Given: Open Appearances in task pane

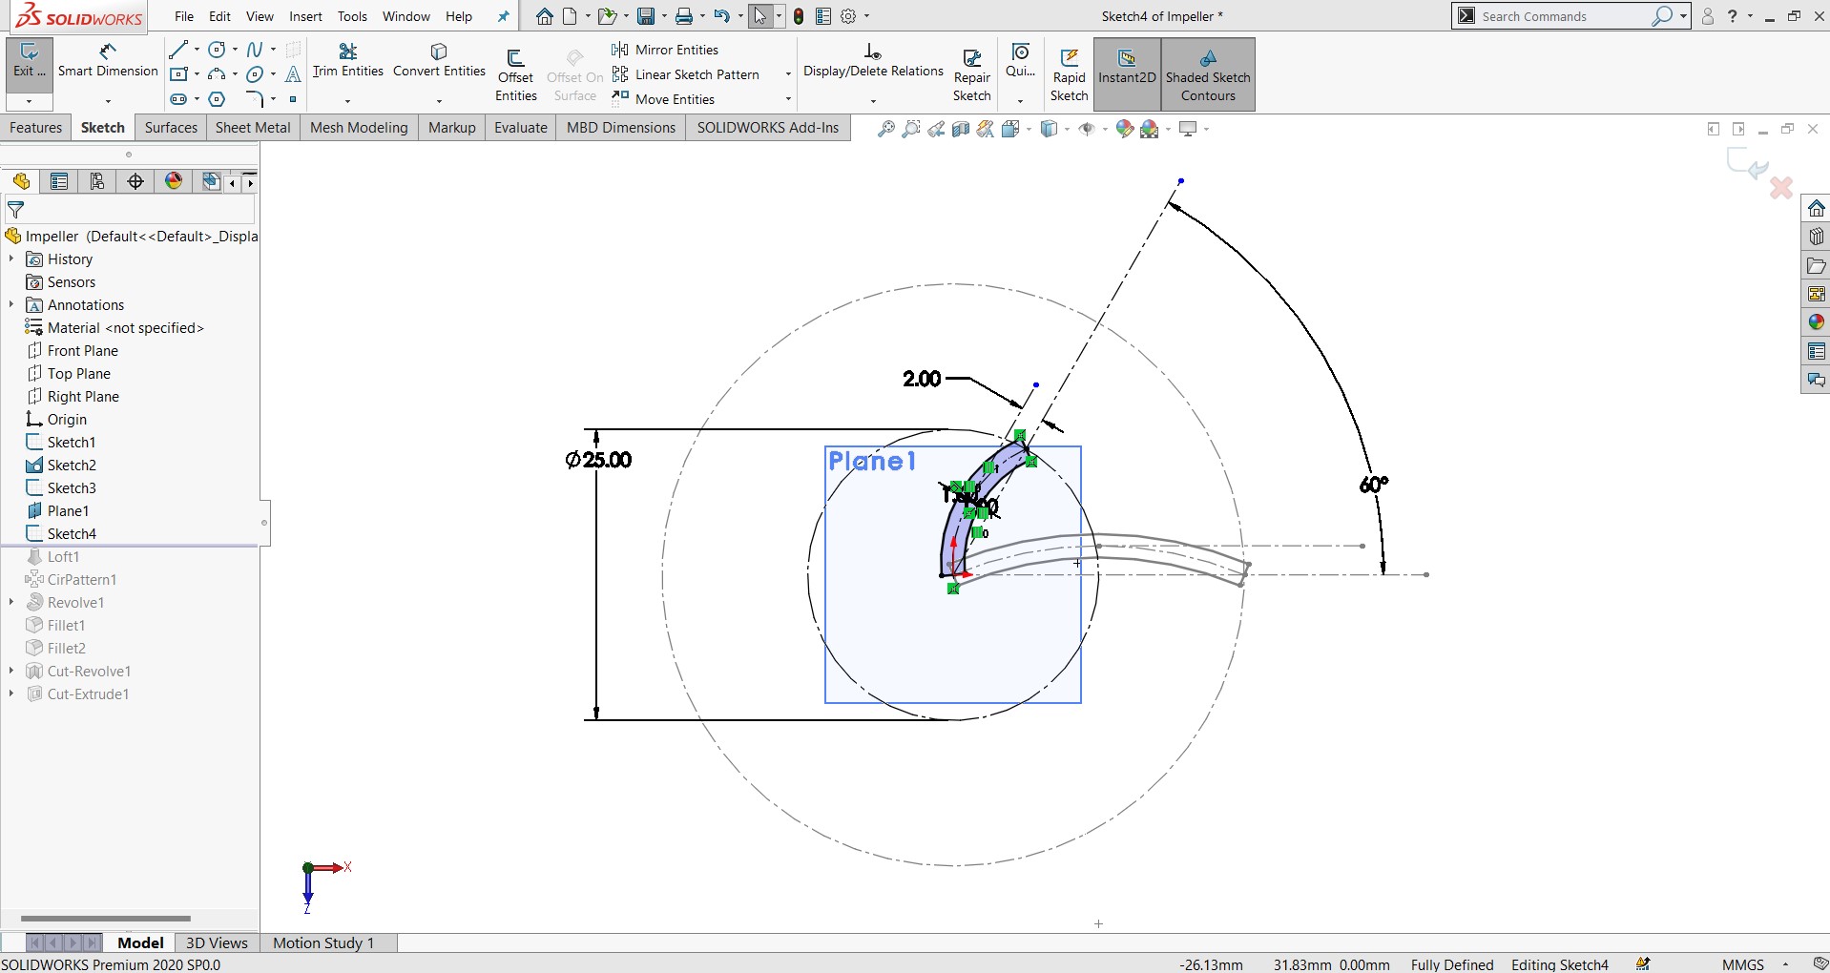Looking at the screenshot, I should (1816, 322).
